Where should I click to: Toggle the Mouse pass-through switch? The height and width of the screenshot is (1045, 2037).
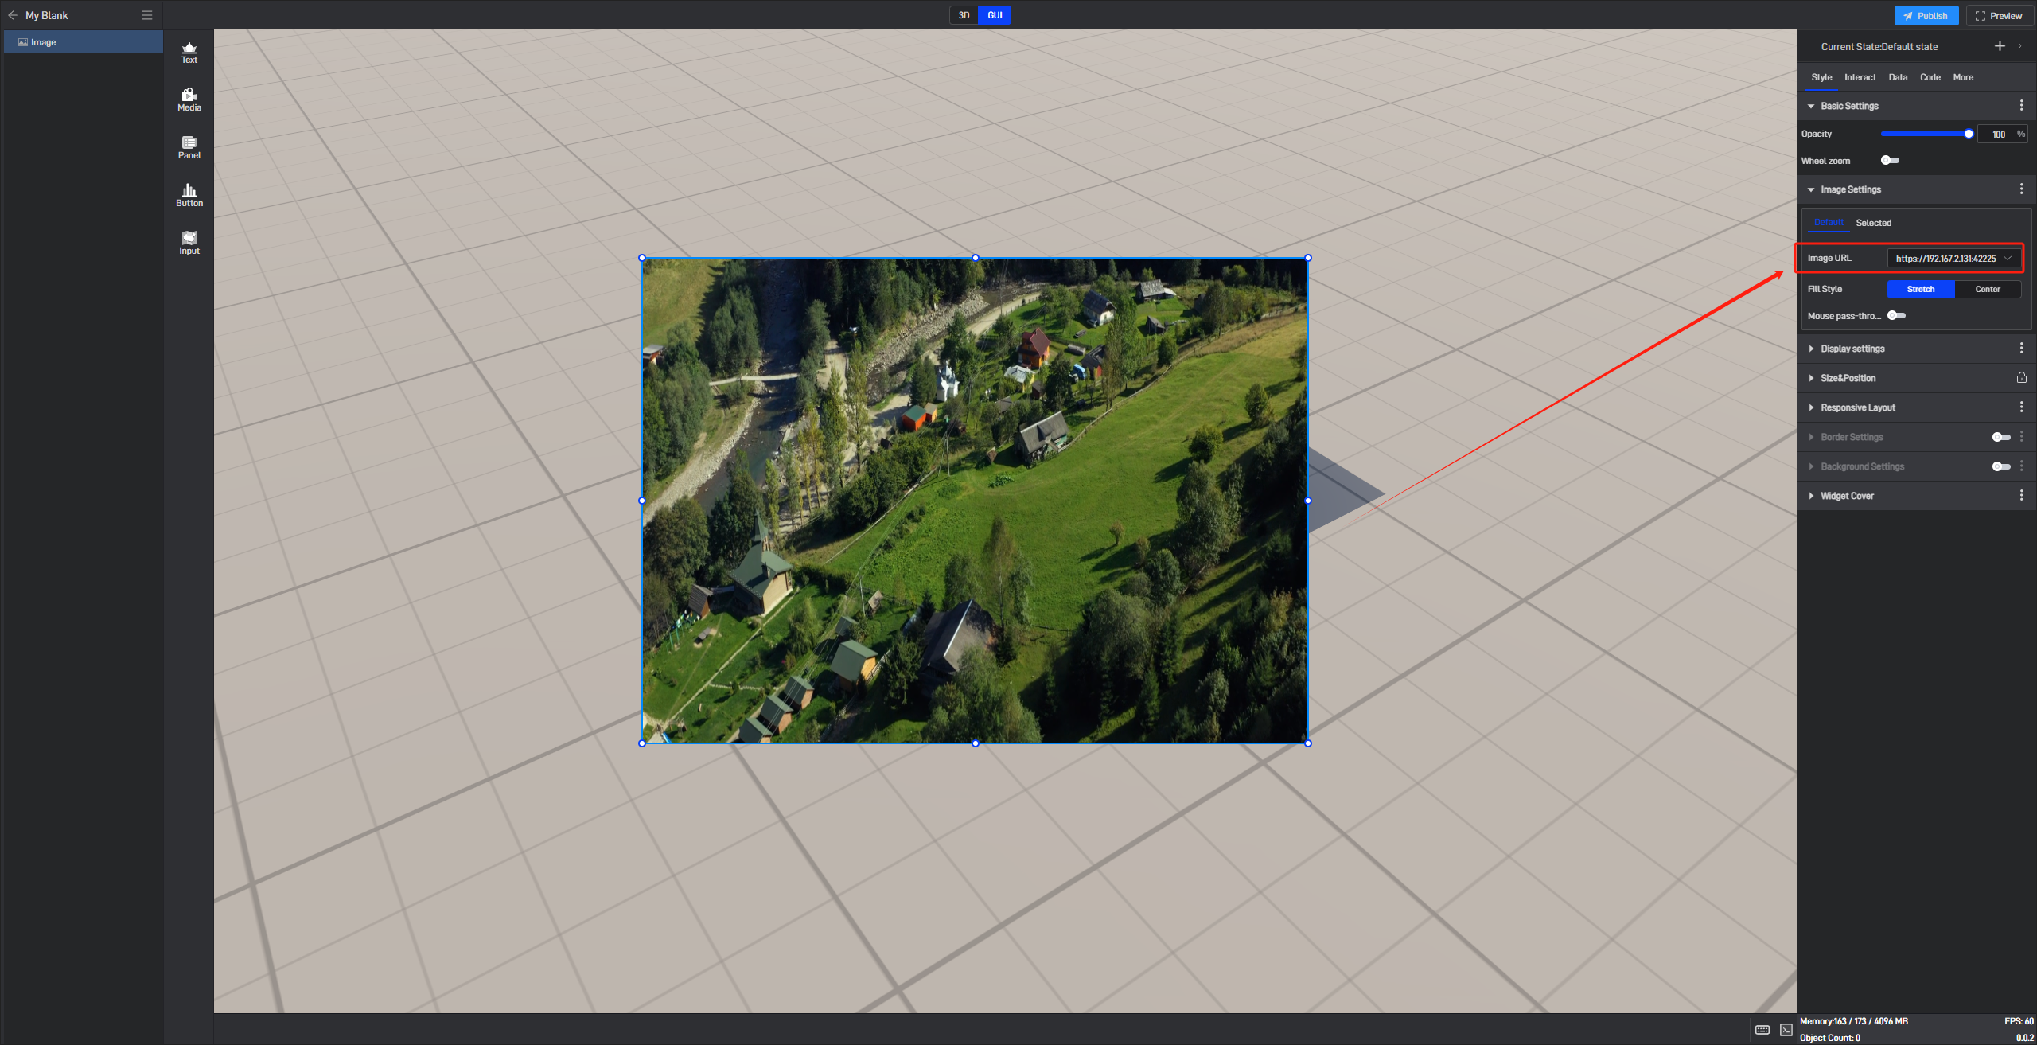point(1896,316)
